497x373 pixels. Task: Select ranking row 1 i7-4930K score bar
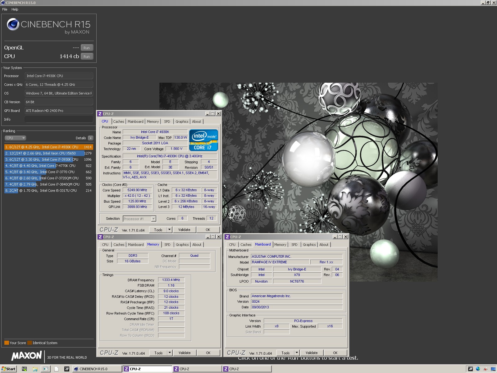[x=48, y=147]
